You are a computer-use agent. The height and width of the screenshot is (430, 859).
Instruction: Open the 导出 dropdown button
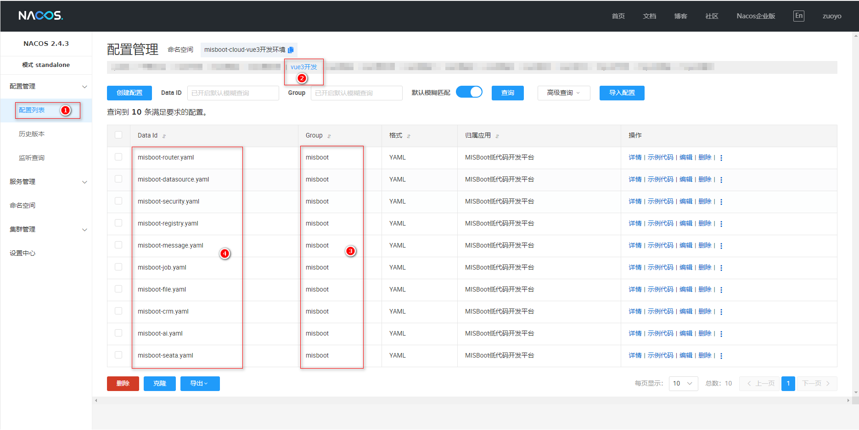pyautogui.click(x=200, y=384)
